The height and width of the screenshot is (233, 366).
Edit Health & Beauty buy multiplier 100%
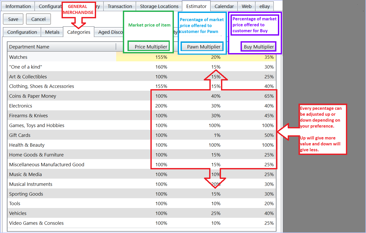click(268, 145)
